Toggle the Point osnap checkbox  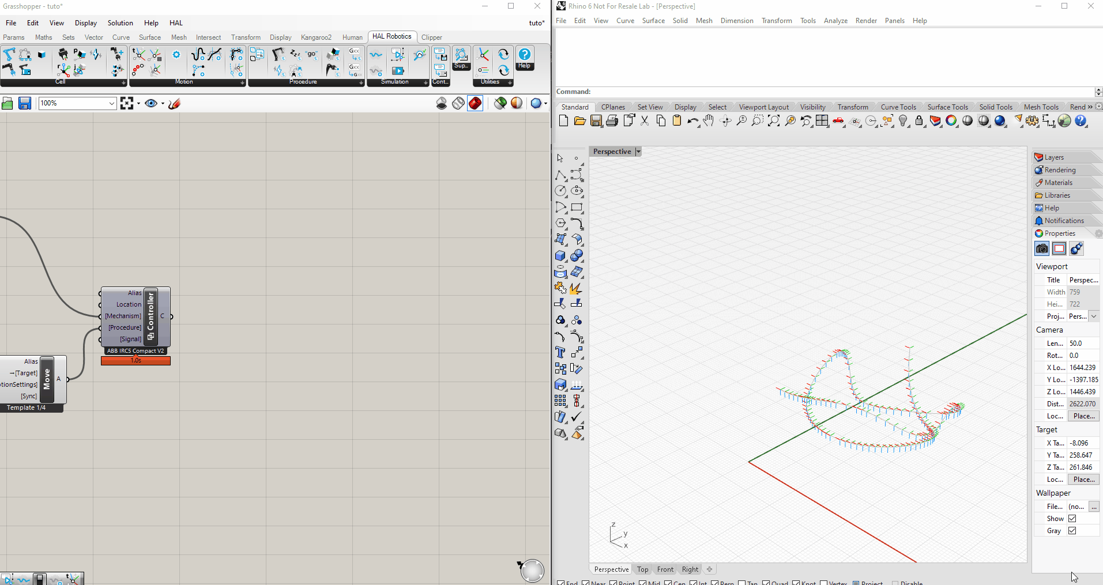pos(613,583)
